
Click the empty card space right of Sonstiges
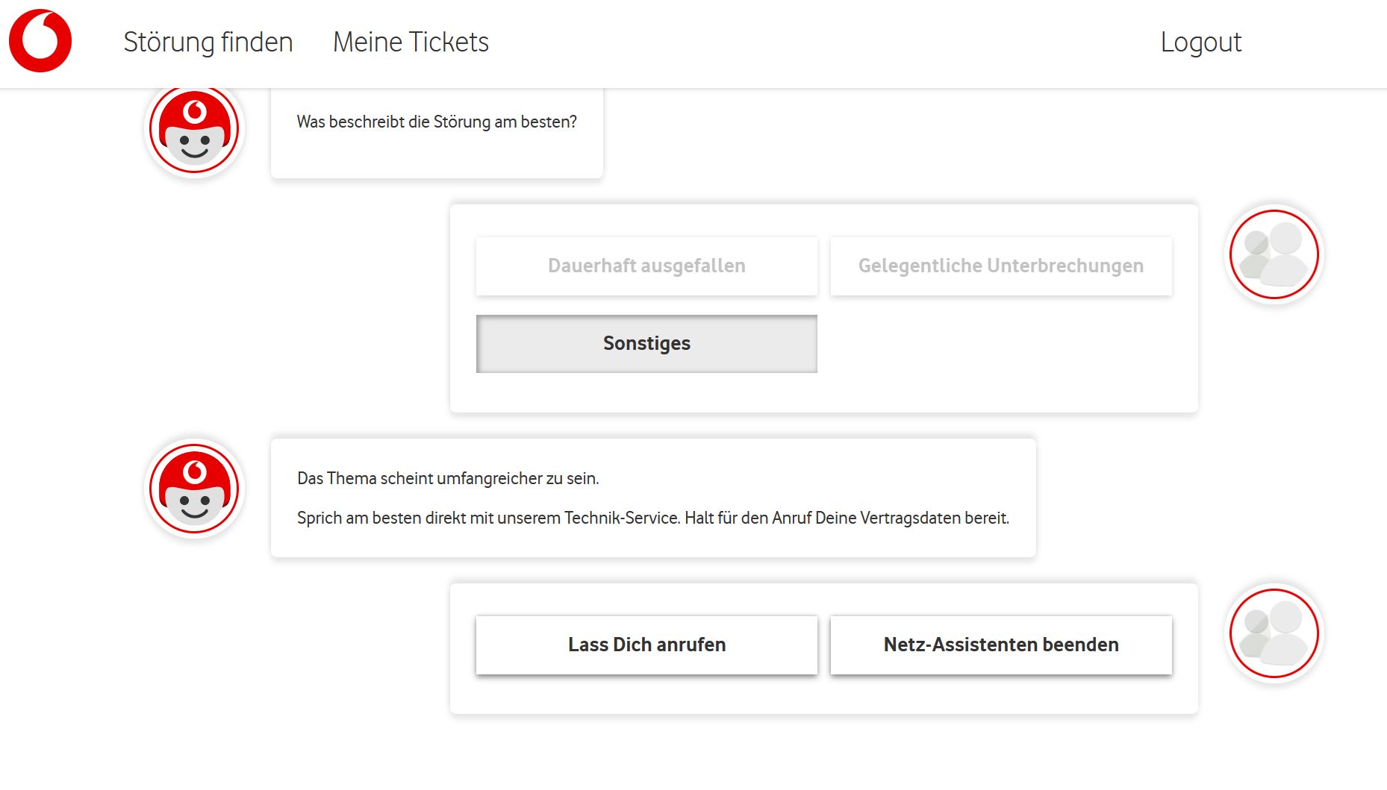point(1000,344)
